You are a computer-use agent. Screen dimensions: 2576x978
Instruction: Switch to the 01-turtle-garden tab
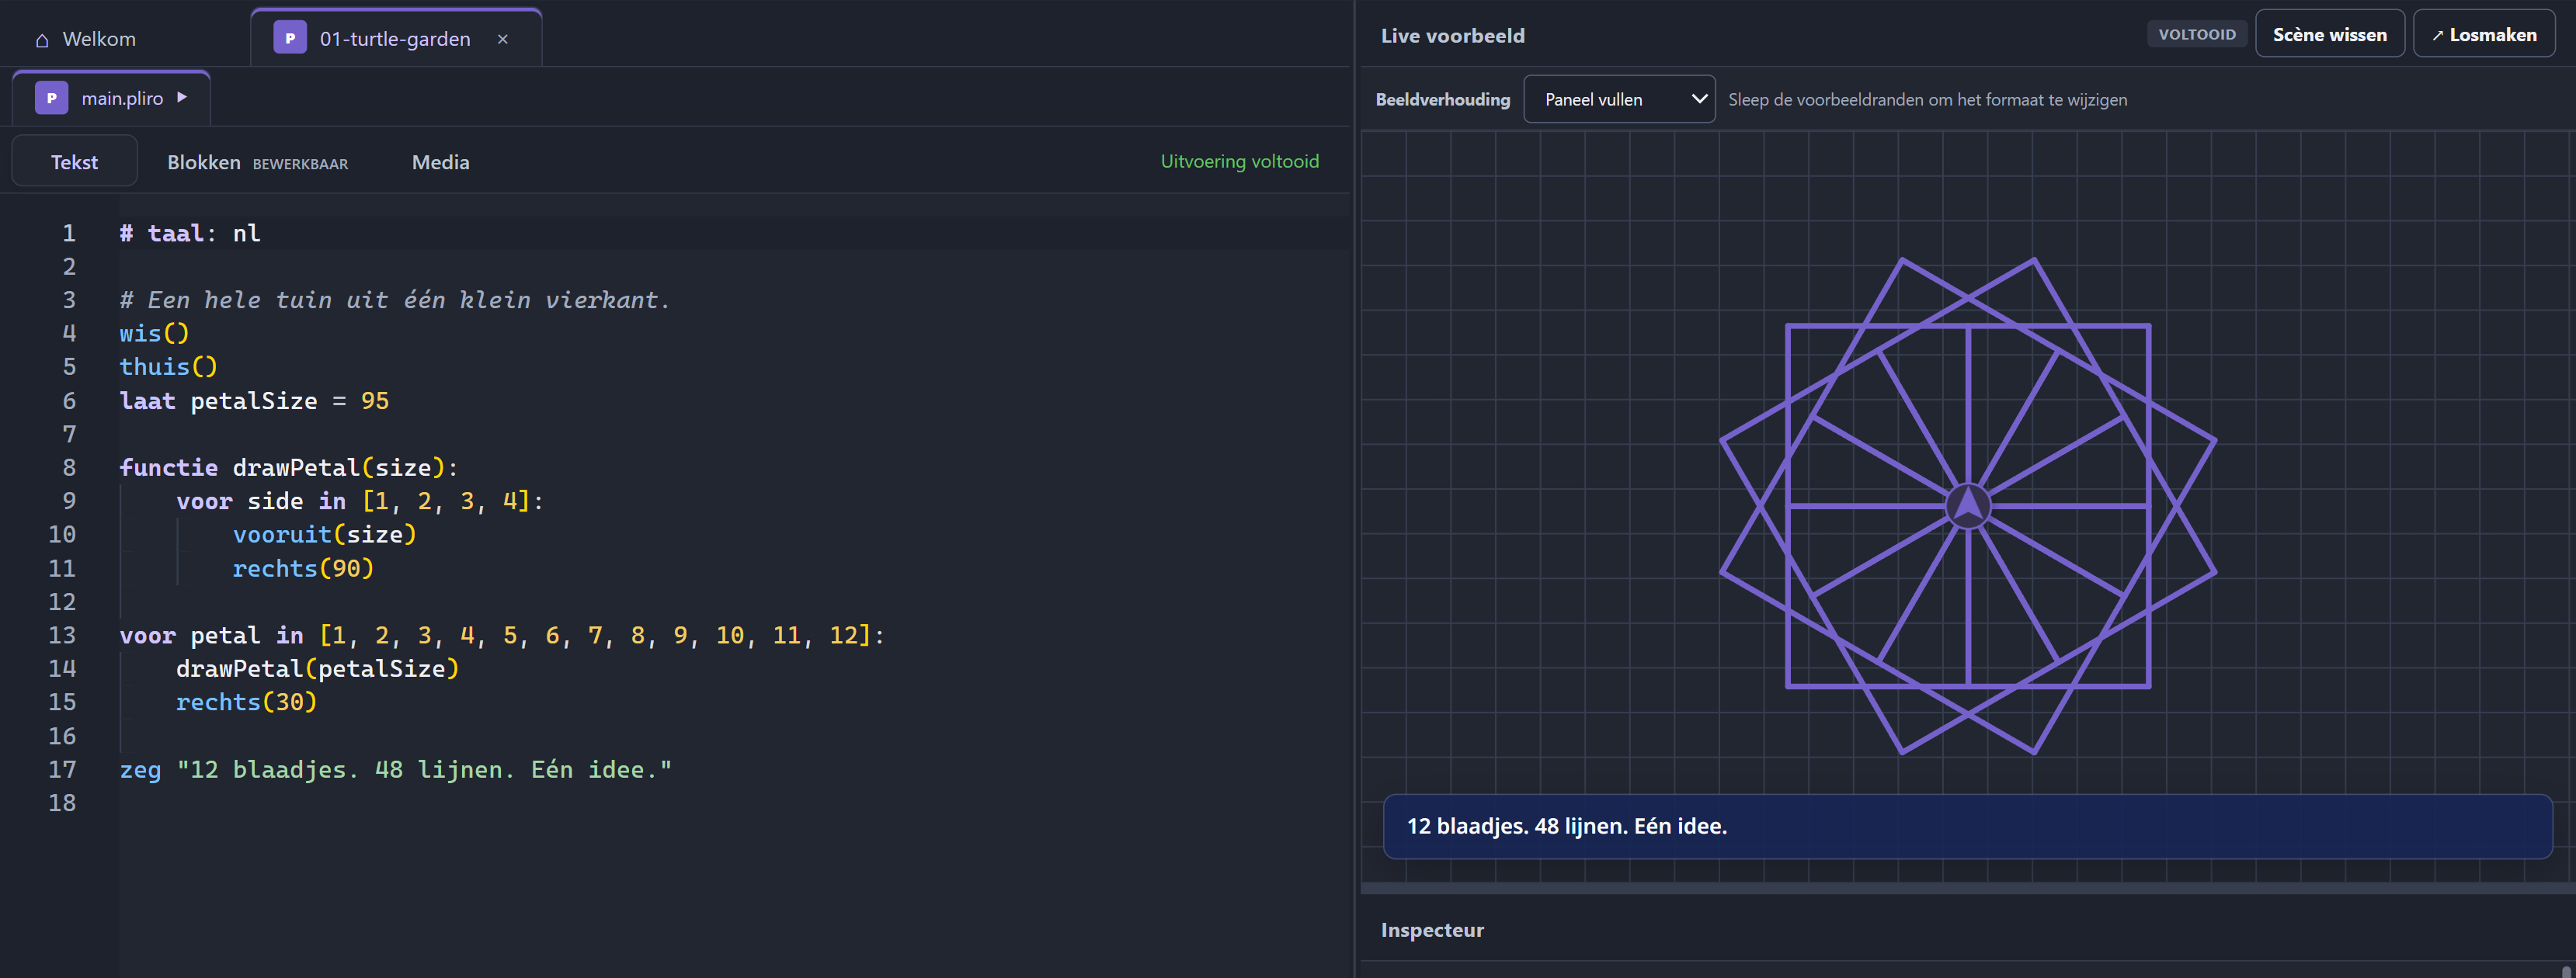[x=396, y=38]
